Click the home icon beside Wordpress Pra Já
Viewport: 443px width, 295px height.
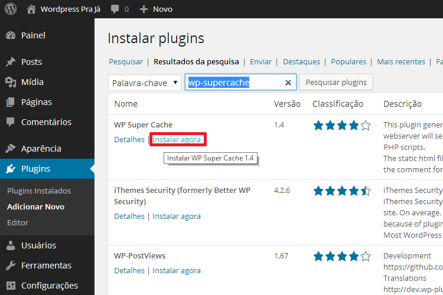31,9
